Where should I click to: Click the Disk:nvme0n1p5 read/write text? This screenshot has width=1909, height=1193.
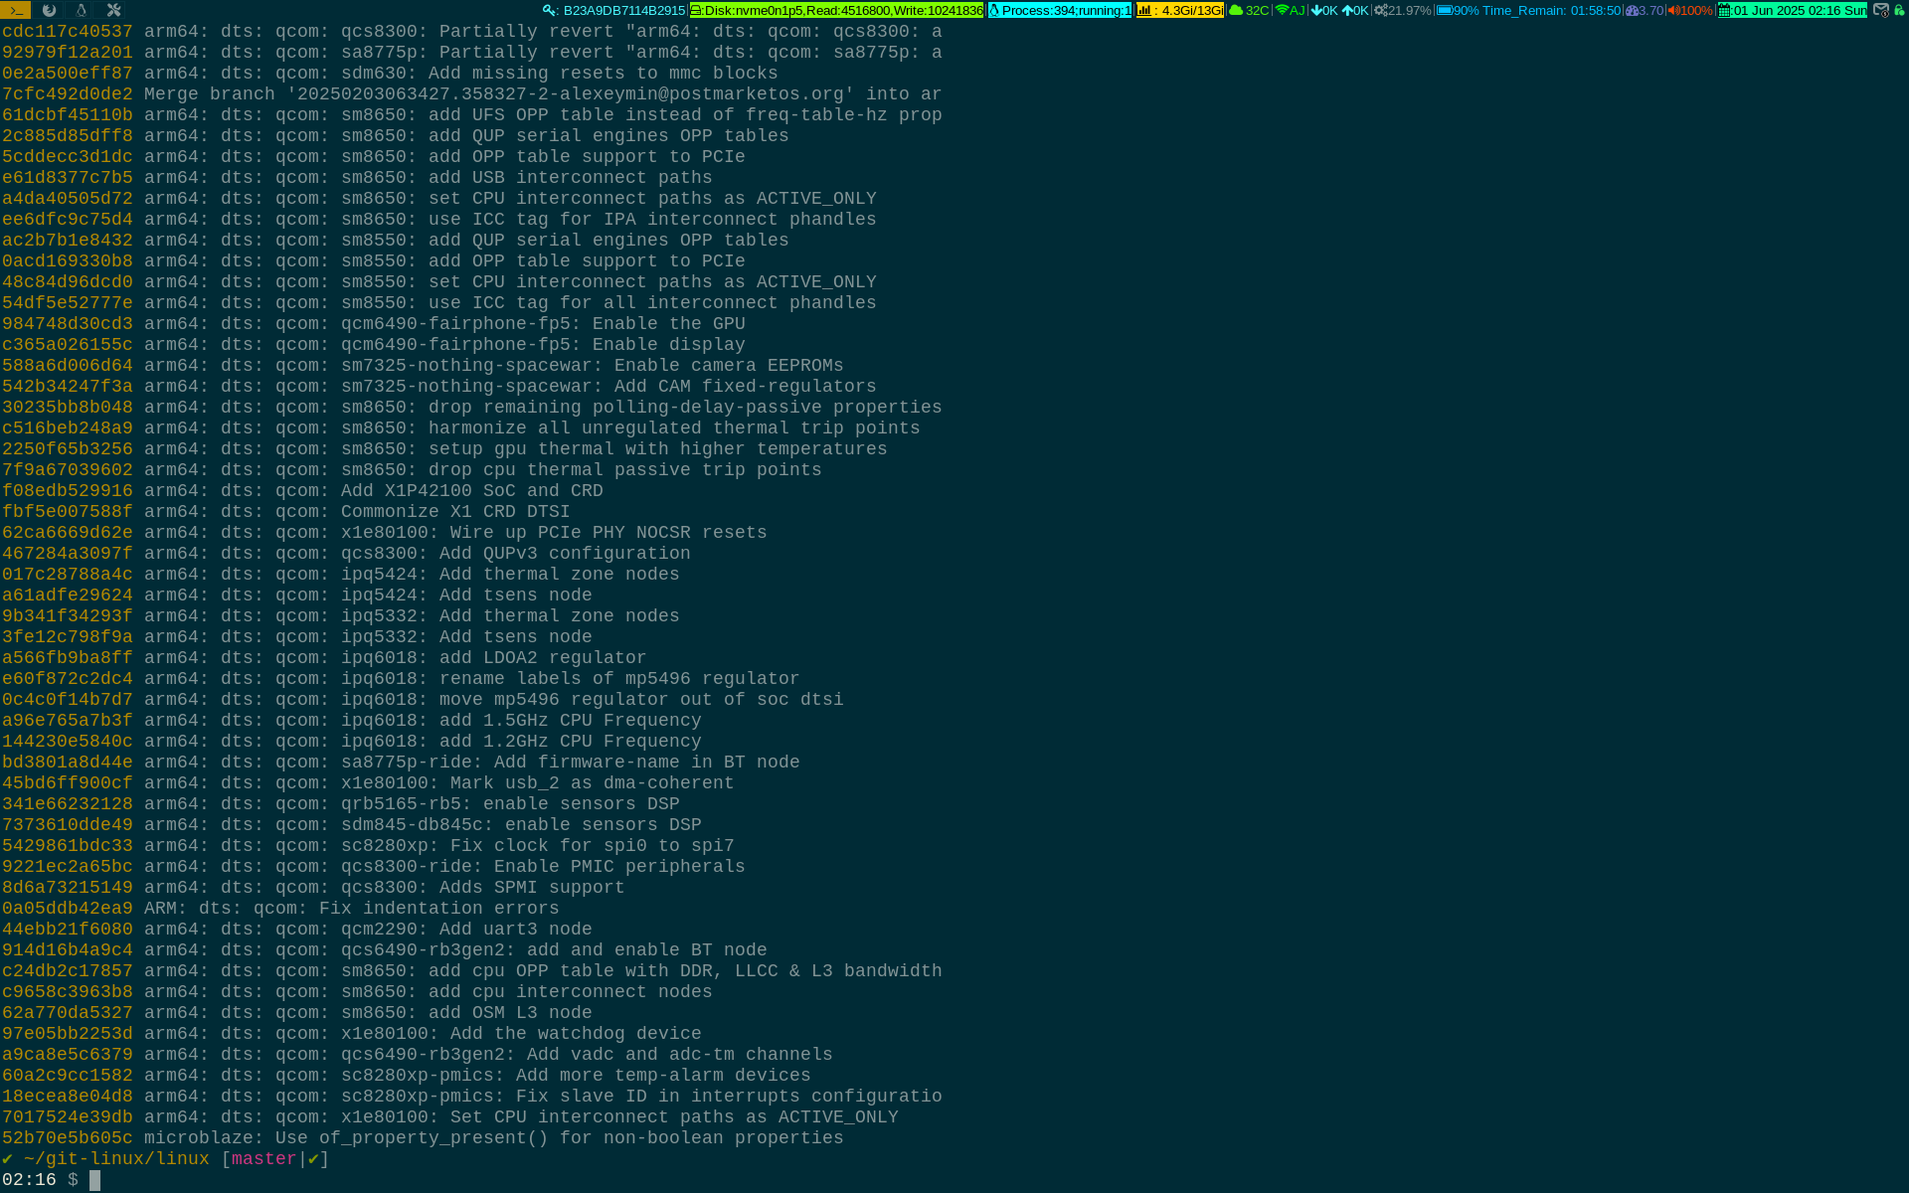coord(844,11)
